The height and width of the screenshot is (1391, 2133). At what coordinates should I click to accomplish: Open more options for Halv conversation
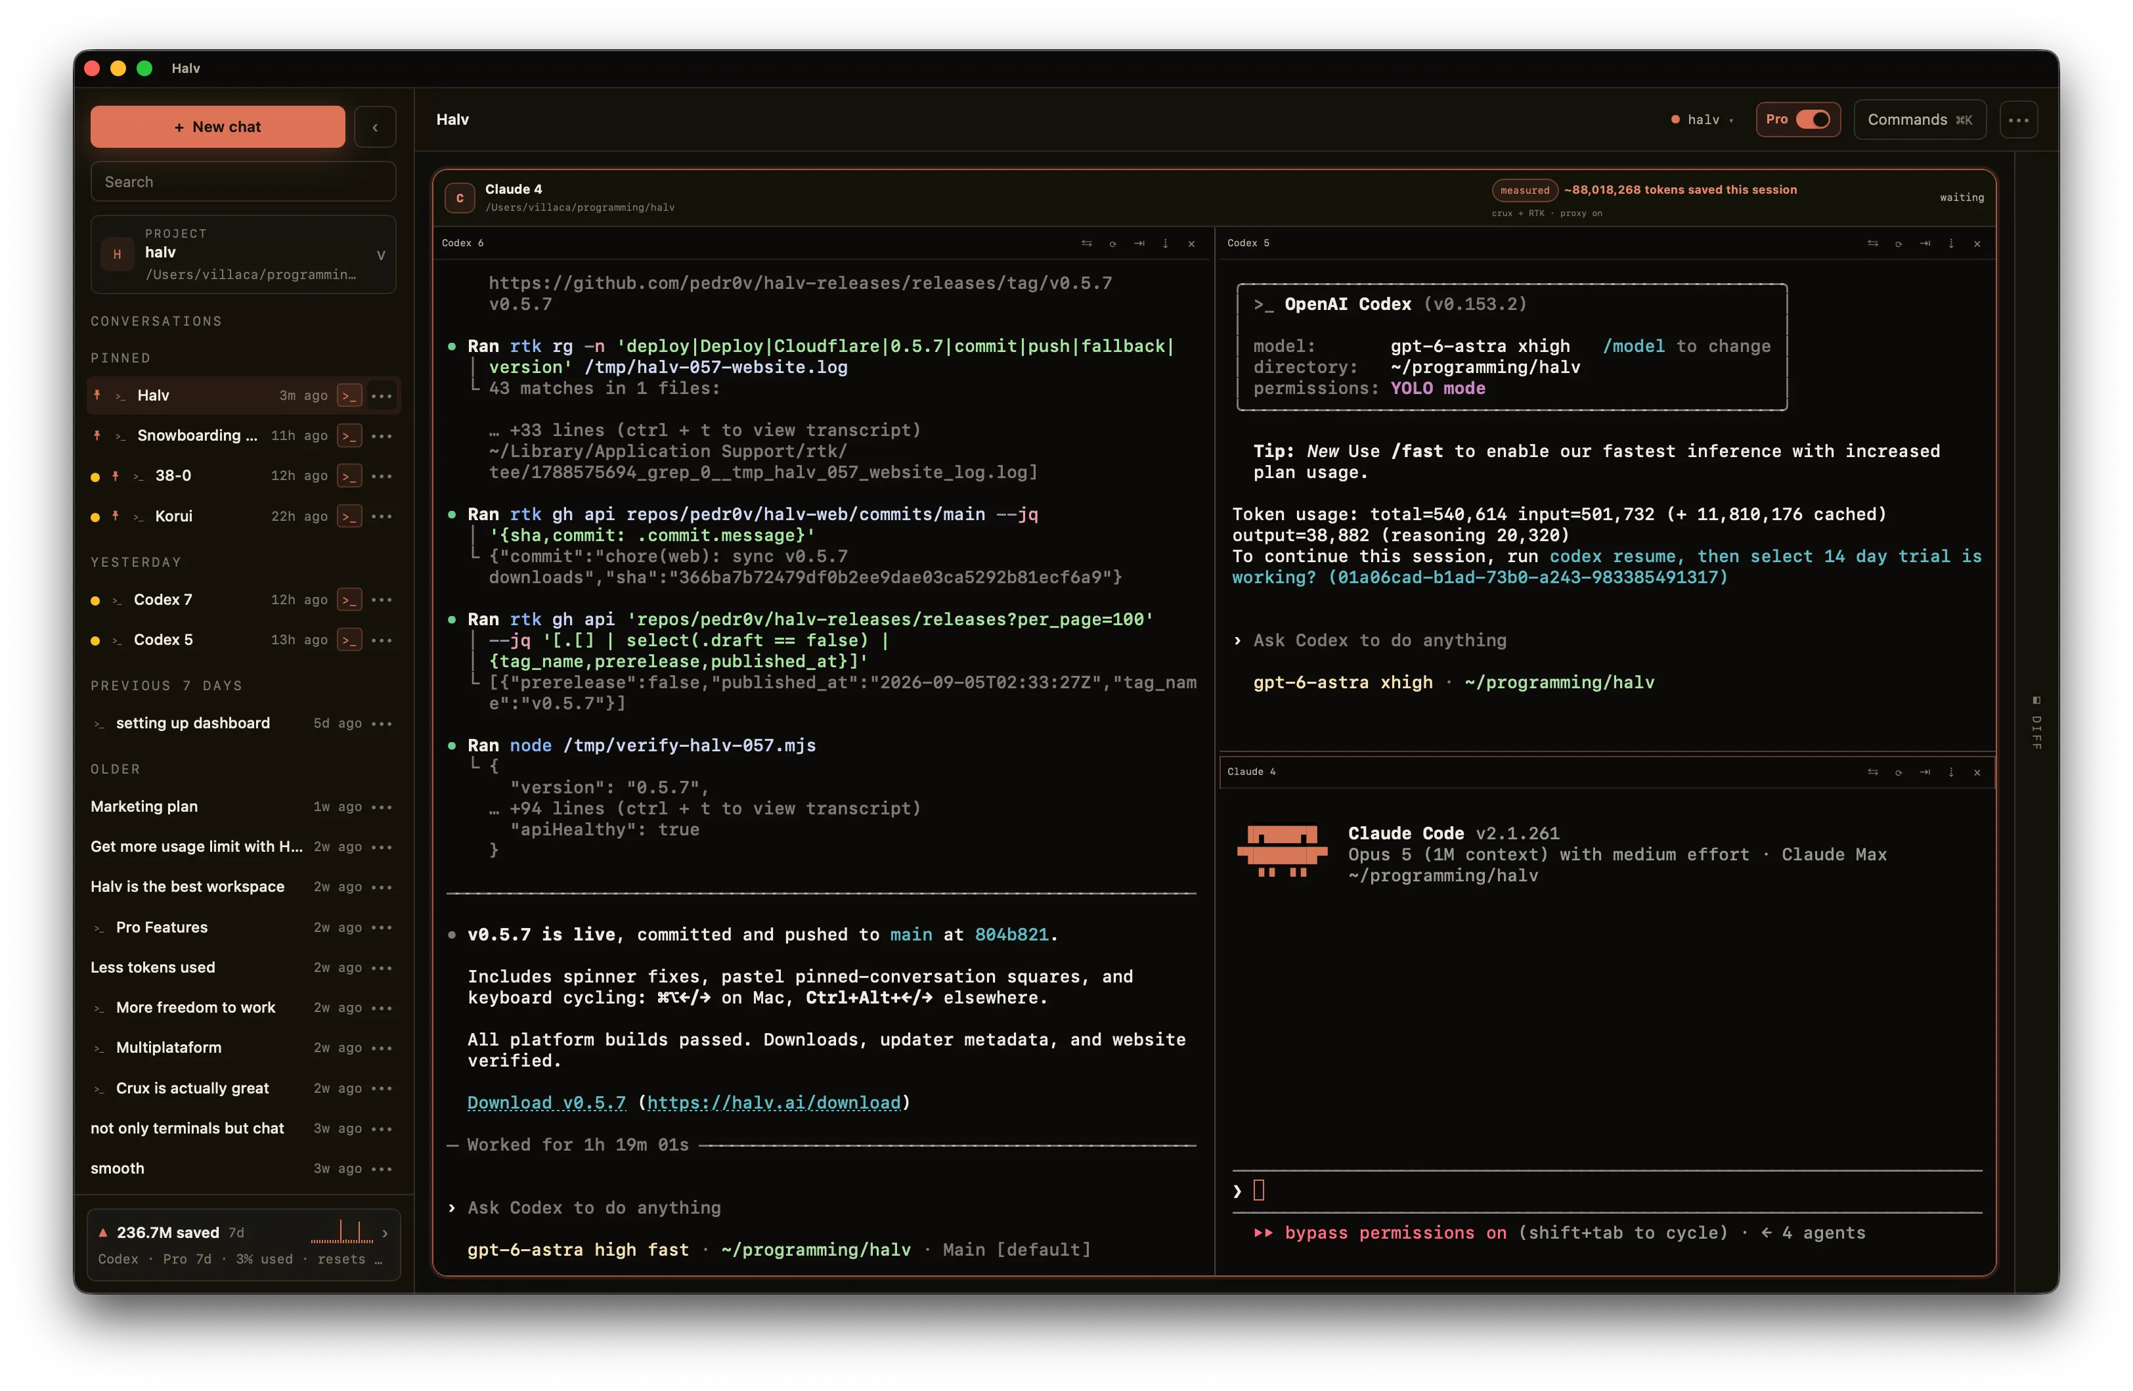(x=382, y=395)
